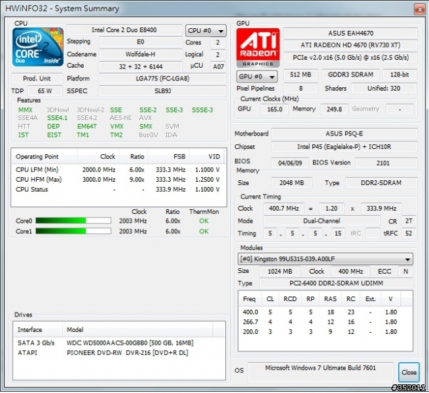This screenshot has height=393, width=429.
Task: Click the Core0 usage bar
Action: pyautogui.click(x=73, y=221)
